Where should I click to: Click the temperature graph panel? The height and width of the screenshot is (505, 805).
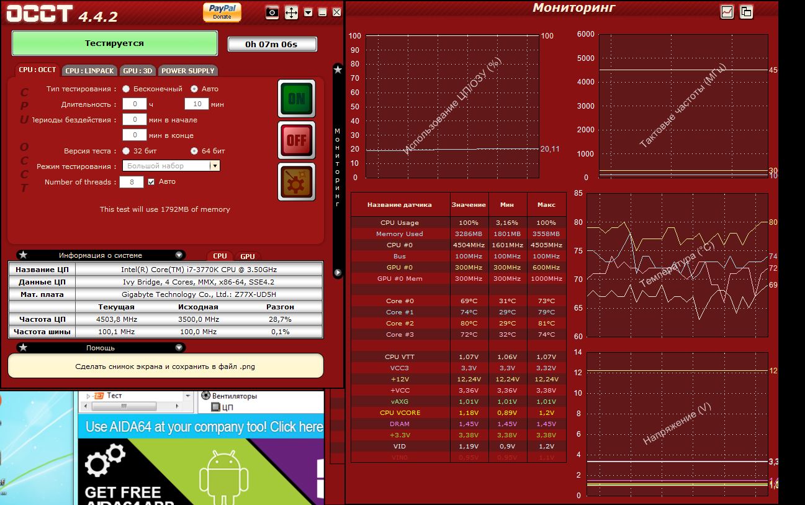pos(677,265)
